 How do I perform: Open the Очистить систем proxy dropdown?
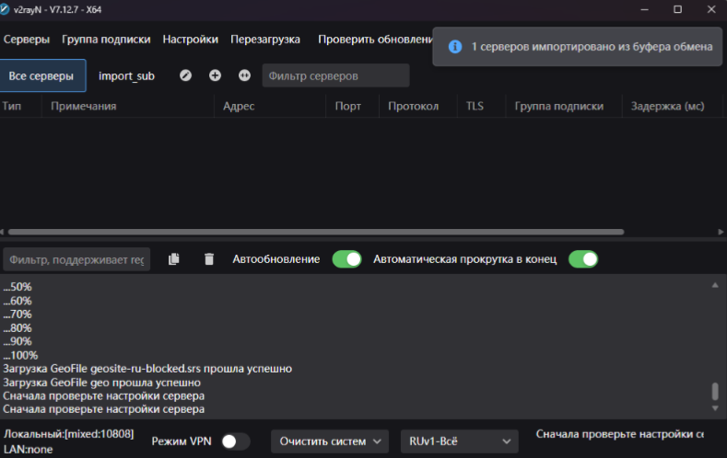pos(330,441)
